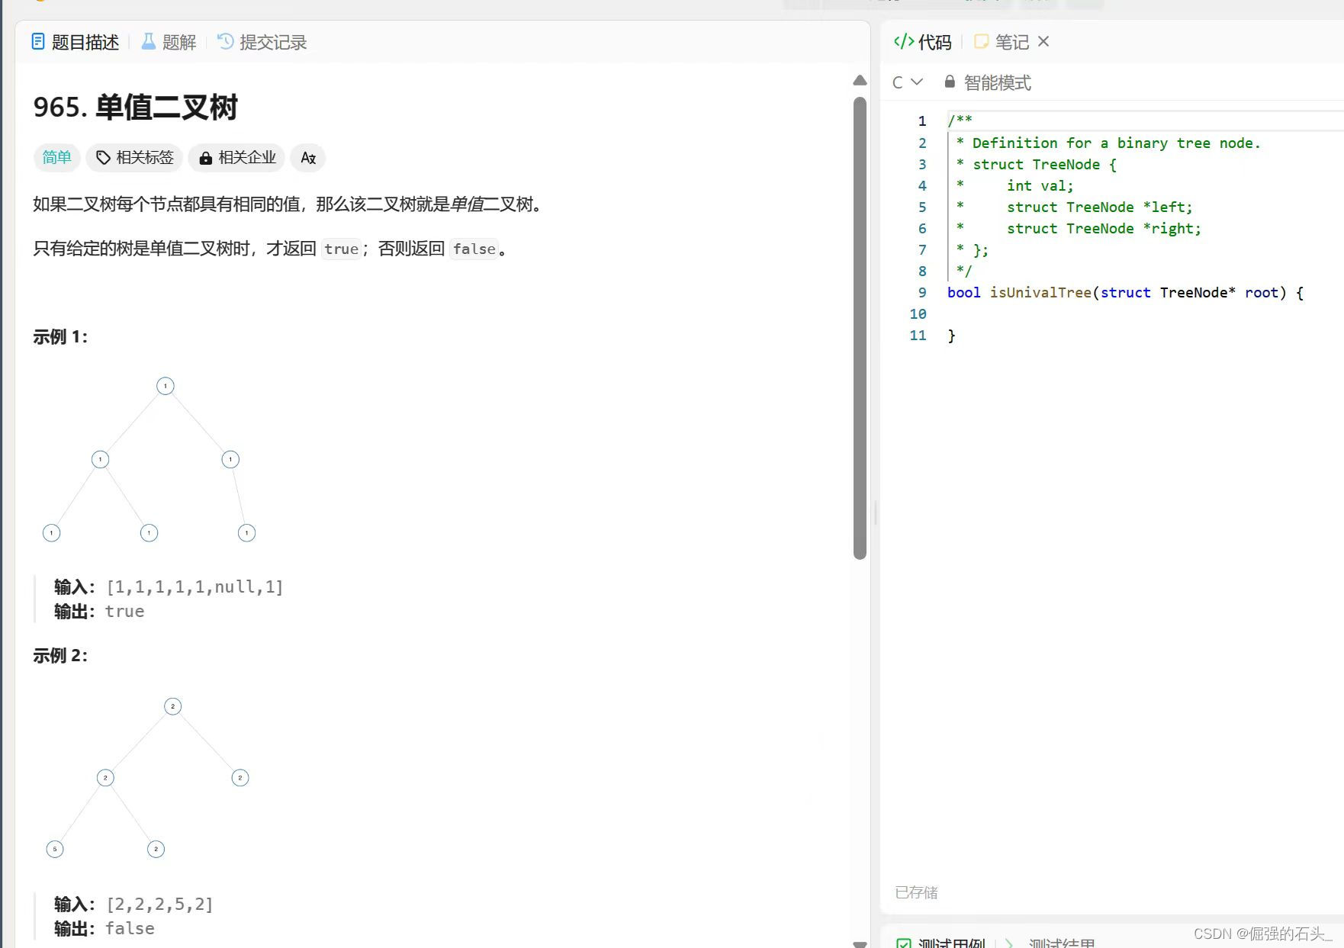Click the isUnivalTree function name in code

pos(1040,293)
